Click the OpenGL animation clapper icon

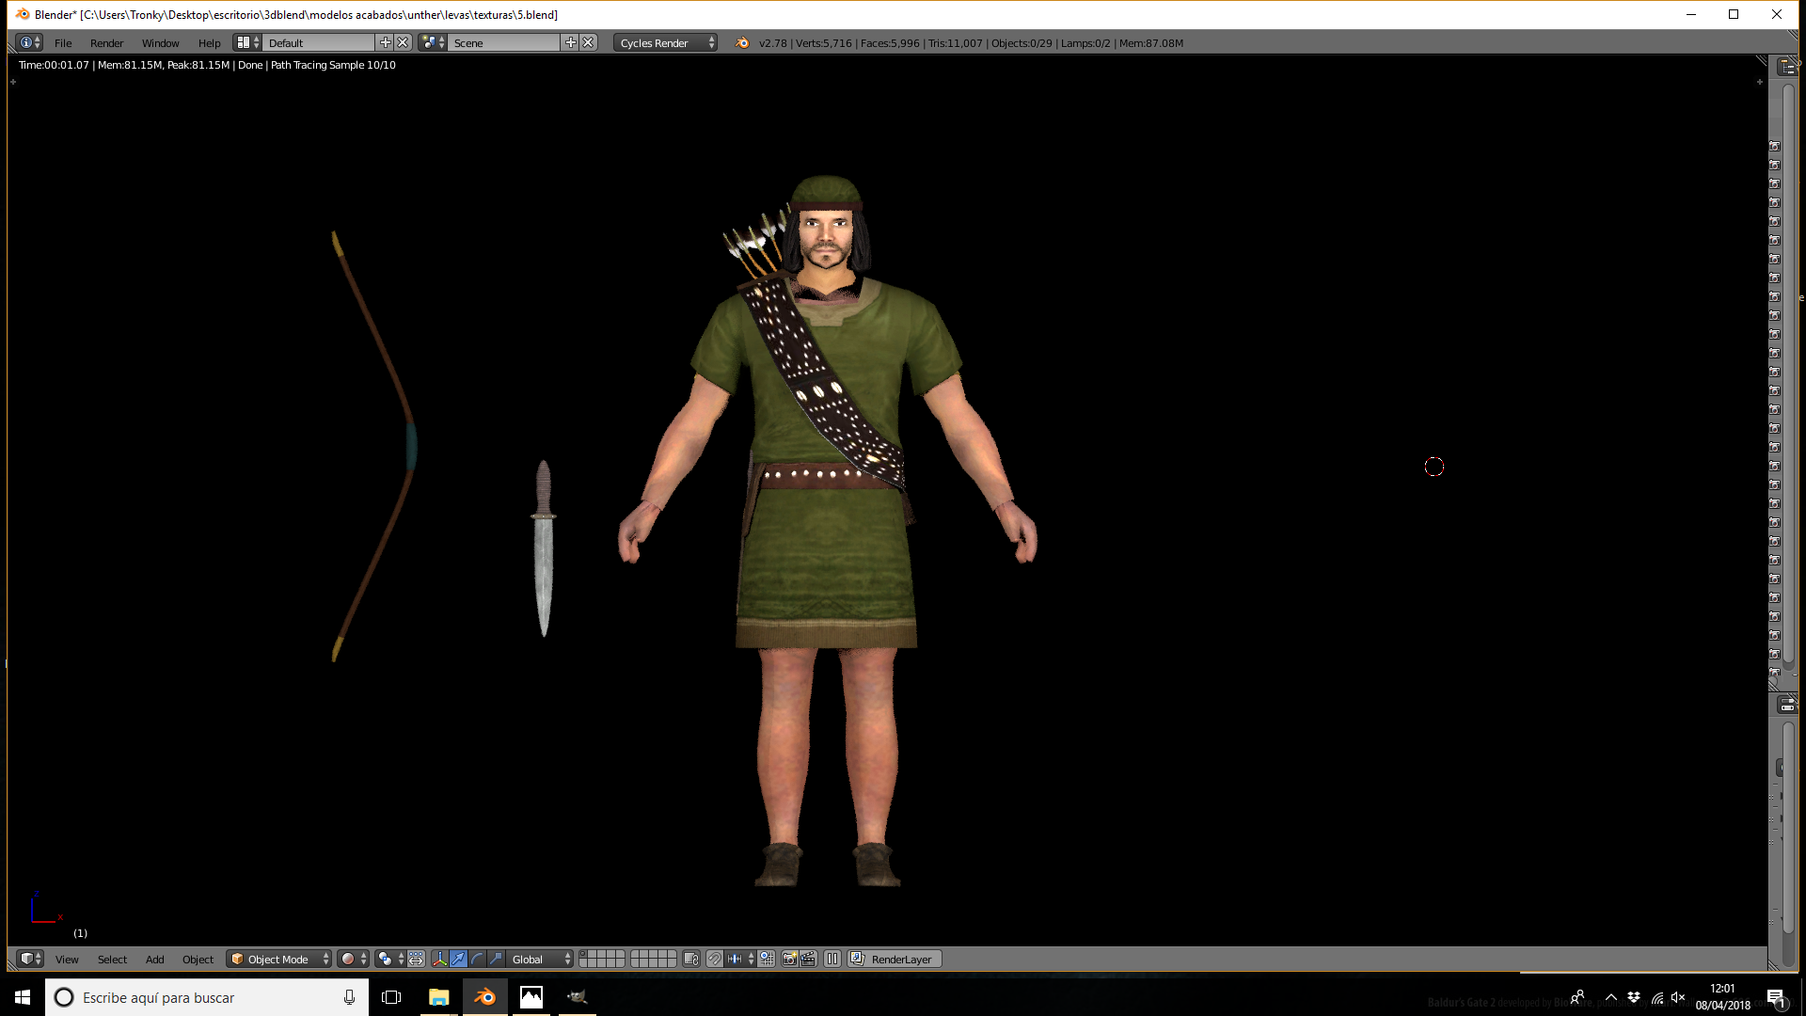click(x=808, y=959)
